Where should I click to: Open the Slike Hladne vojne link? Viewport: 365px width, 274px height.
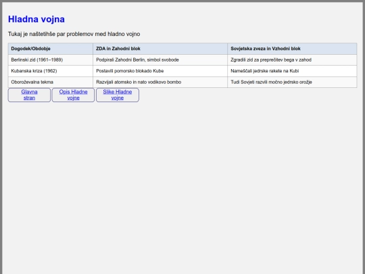pyautogui.click(x=118, y=95)
